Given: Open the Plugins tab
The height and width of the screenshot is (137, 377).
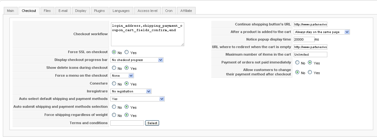Looking at the screenshot, I should 99,11.
